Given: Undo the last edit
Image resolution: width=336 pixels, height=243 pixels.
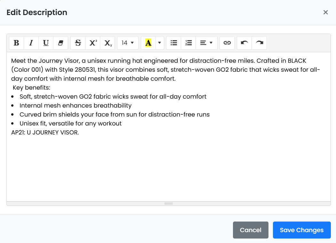Looking at the screenshot, I should click(244, 43).
